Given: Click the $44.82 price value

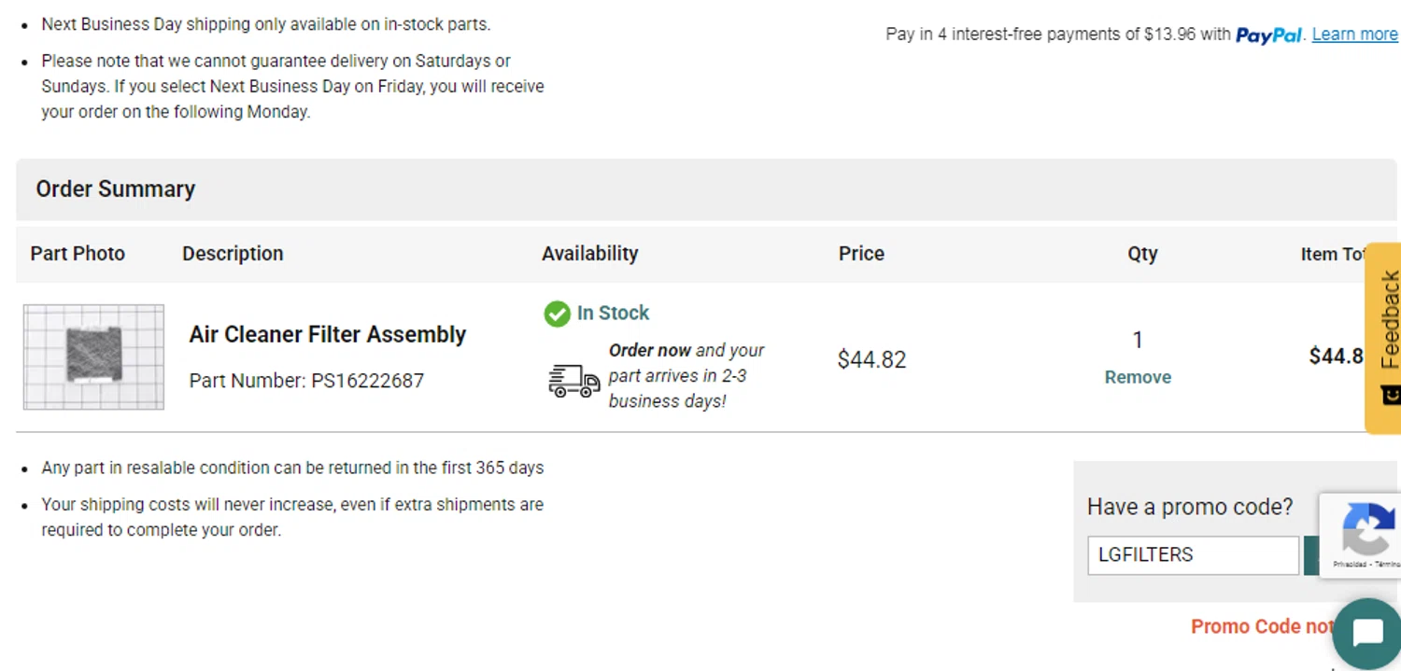Looking at the screenshot, I should pos(871,359).
